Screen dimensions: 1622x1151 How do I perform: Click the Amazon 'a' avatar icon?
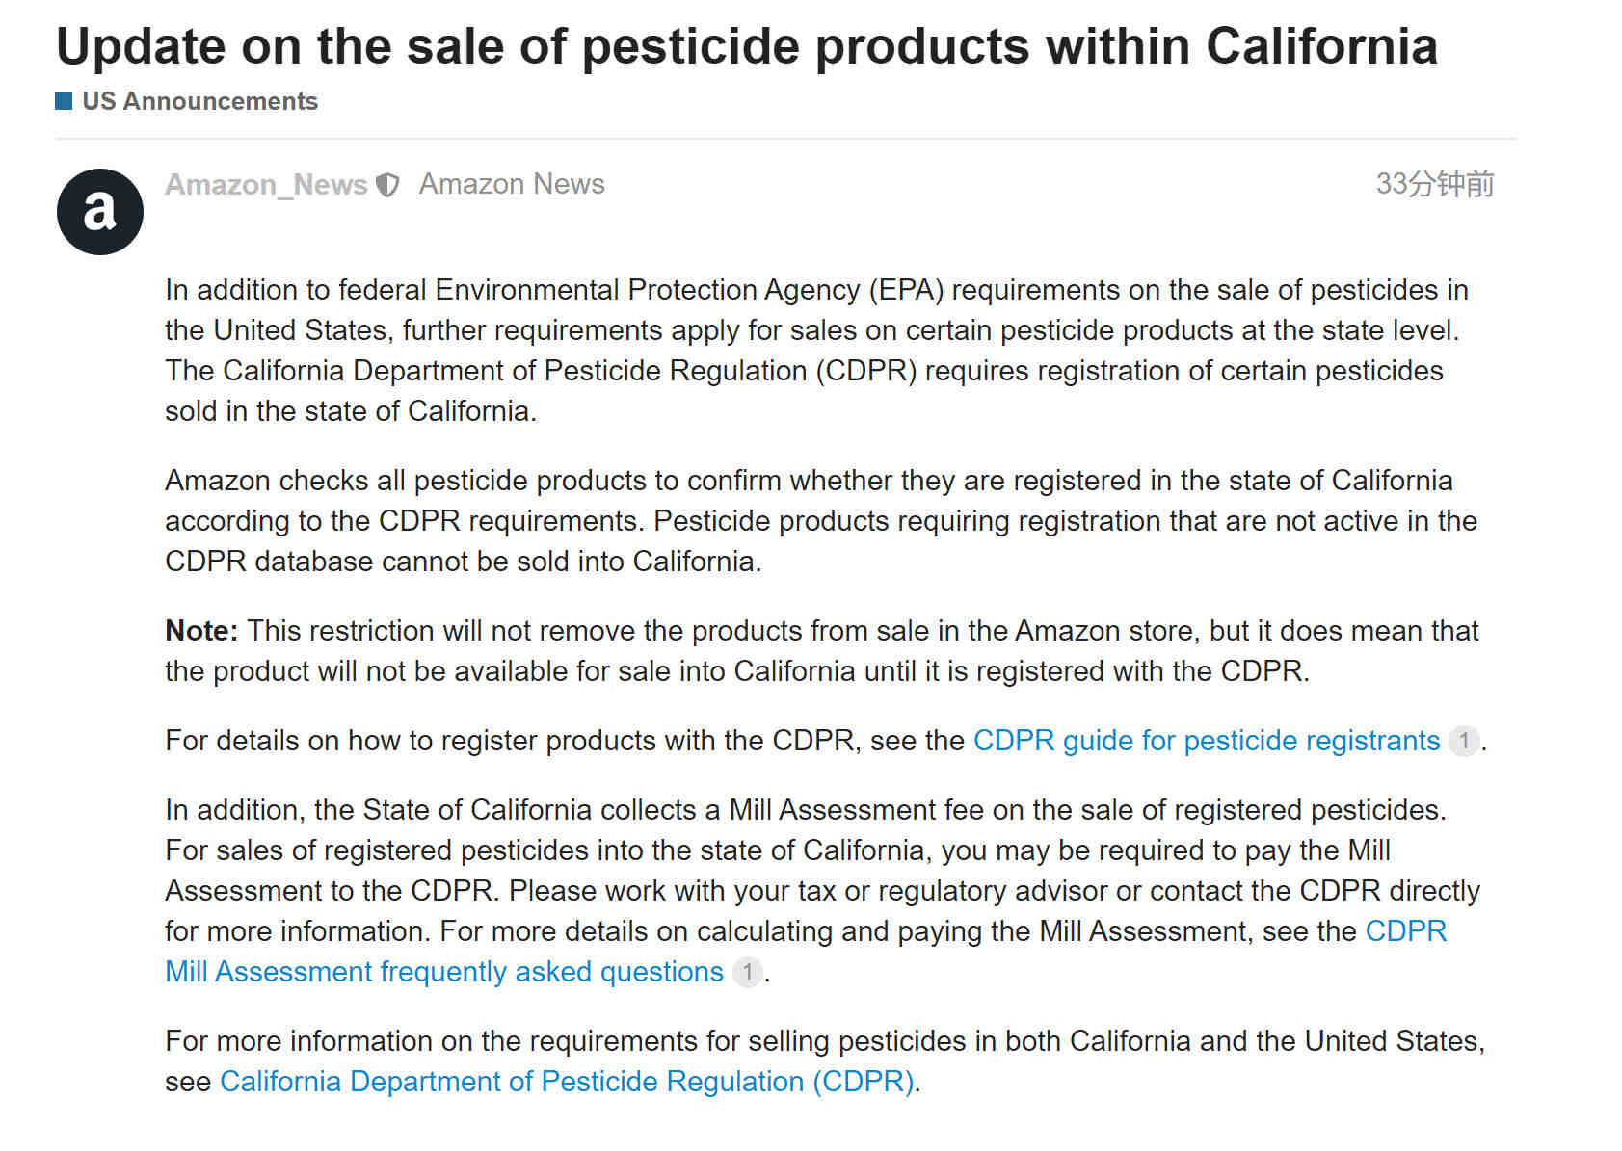pos(100,212)
